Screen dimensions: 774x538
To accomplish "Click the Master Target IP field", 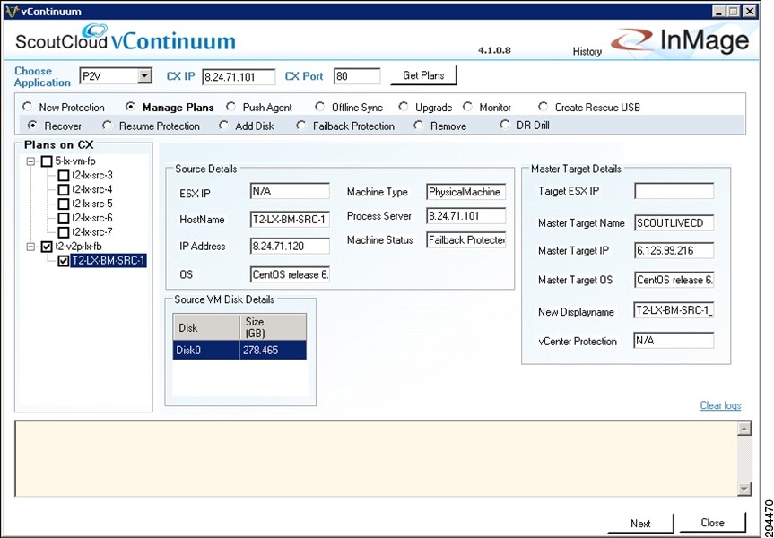I will click(674, 250).
